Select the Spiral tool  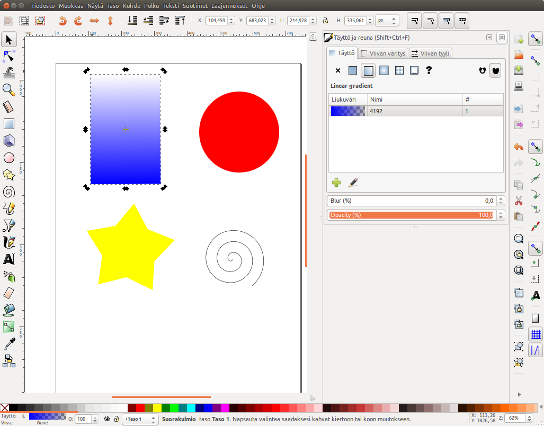8,192
